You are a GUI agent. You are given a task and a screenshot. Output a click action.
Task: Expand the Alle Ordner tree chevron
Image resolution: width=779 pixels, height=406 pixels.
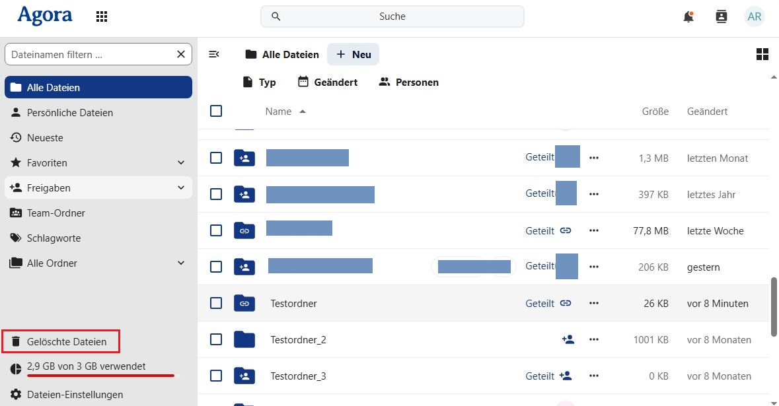181,263
